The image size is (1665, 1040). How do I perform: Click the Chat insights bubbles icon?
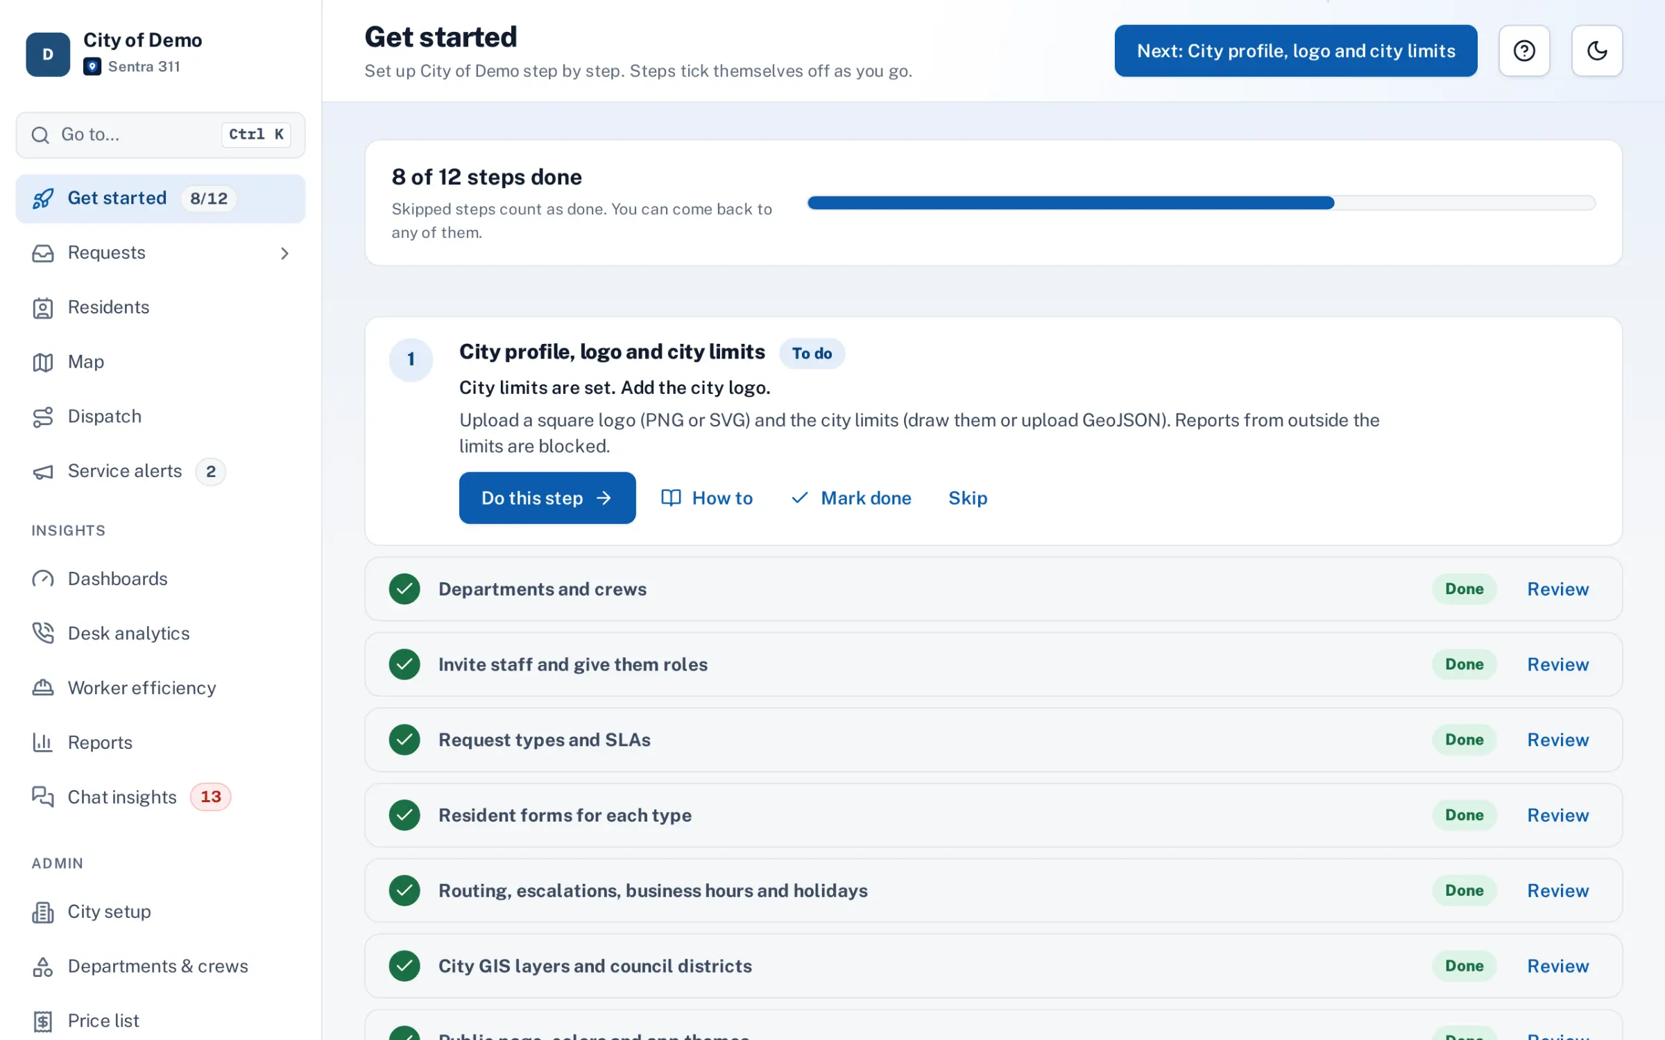[x=43, y=797]
